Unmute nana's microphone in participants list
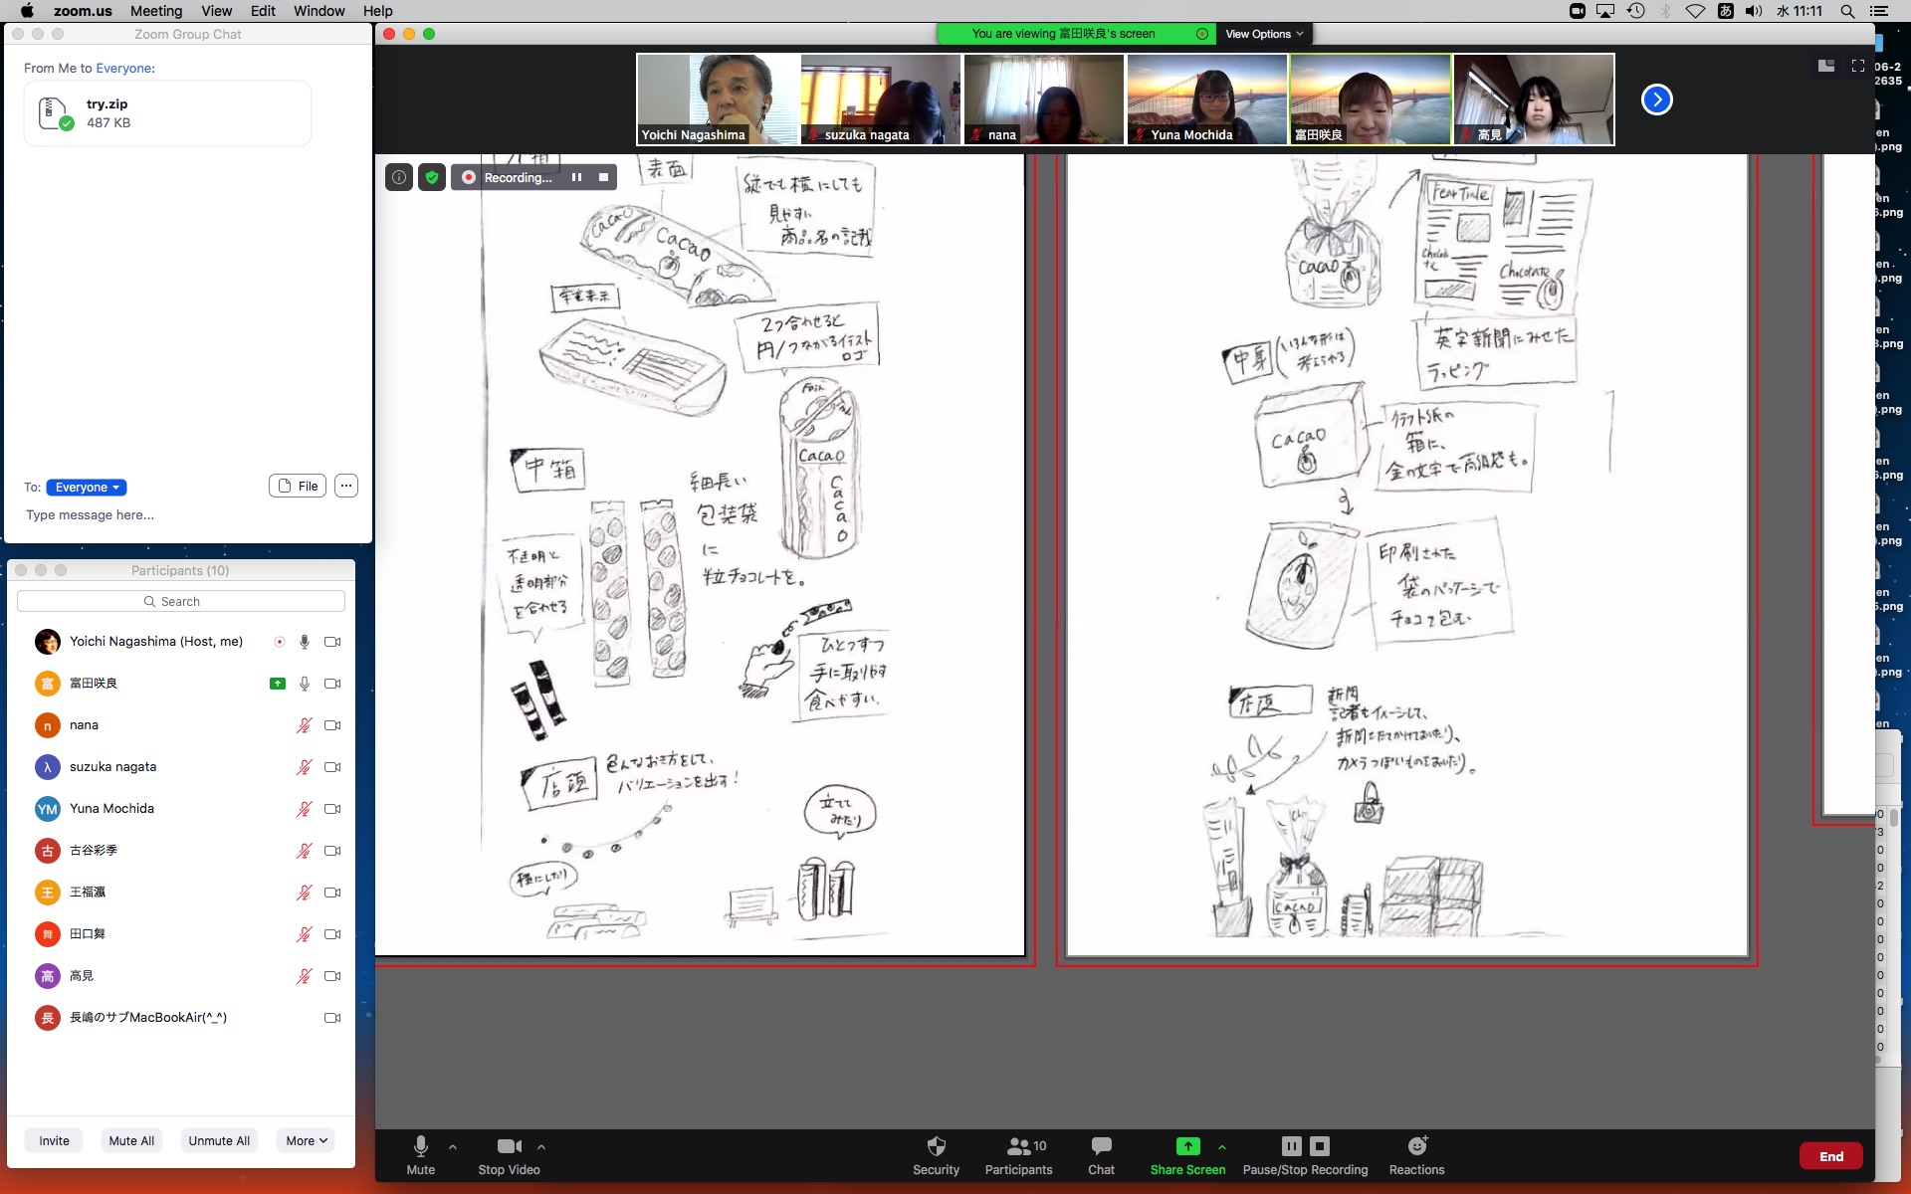Viewport: 1911px width, 1194px height. 304,725
